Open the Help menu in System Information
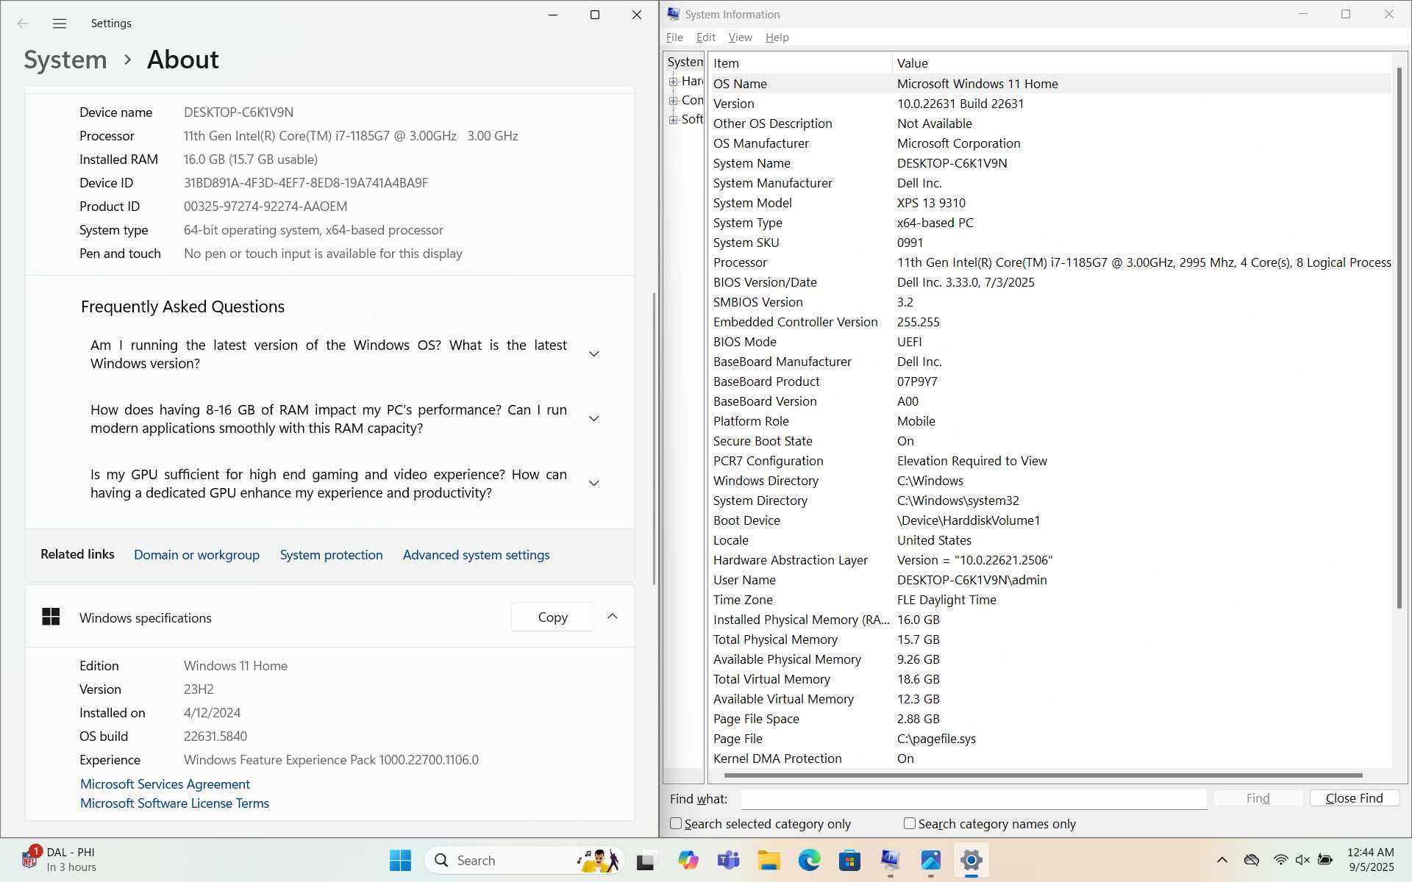 tap(777, 37)
